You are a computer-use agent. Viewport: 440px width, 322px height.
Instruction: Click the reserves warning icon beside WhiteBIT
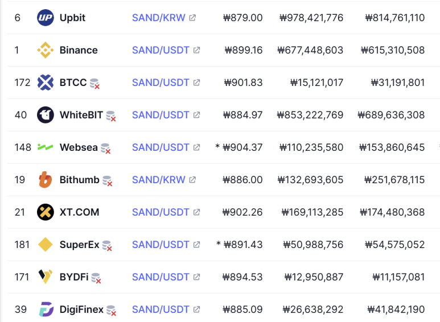point(111,116)
